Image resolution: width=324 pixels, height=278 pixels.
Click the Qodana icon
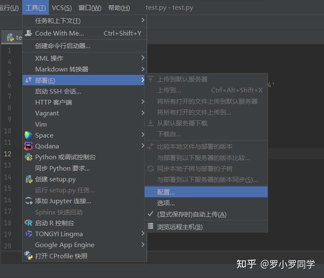[28, 146]
